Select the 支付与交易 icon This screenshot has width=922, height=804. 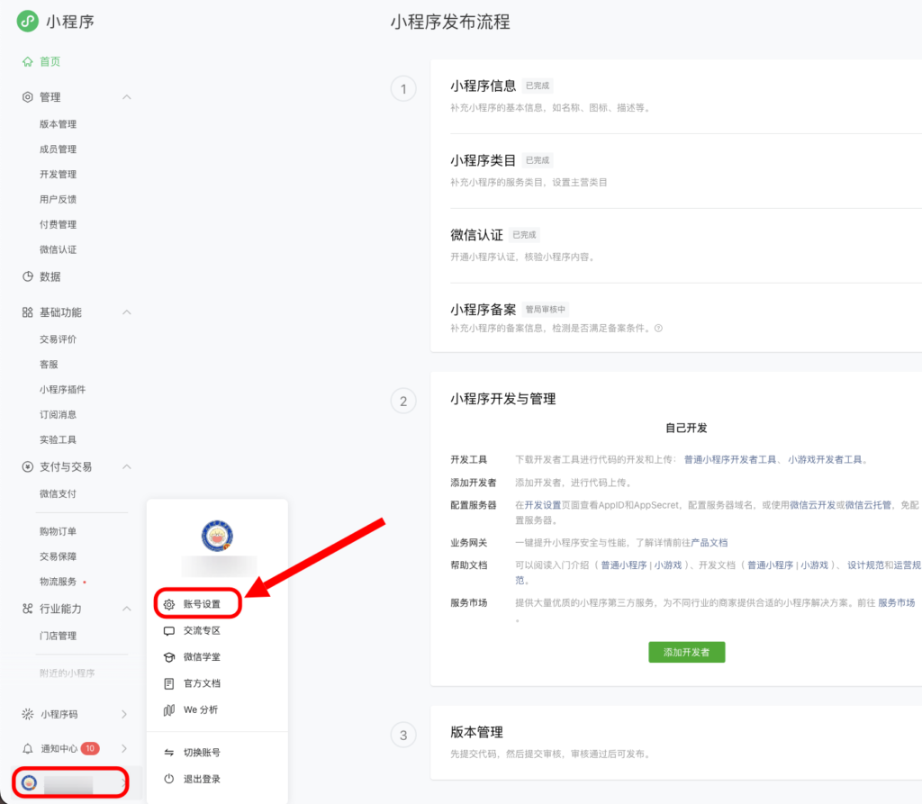27,466
